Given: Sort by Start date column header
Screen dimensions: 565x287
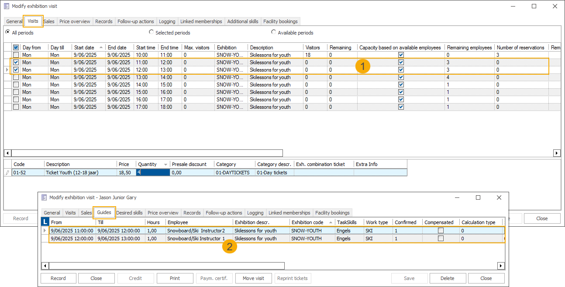Looking at the screenshot, I should click(x=84, y=48).
